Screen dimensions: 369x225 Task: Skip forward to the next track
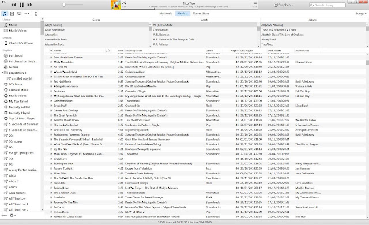pyautogui.click(x=29, y=5)
